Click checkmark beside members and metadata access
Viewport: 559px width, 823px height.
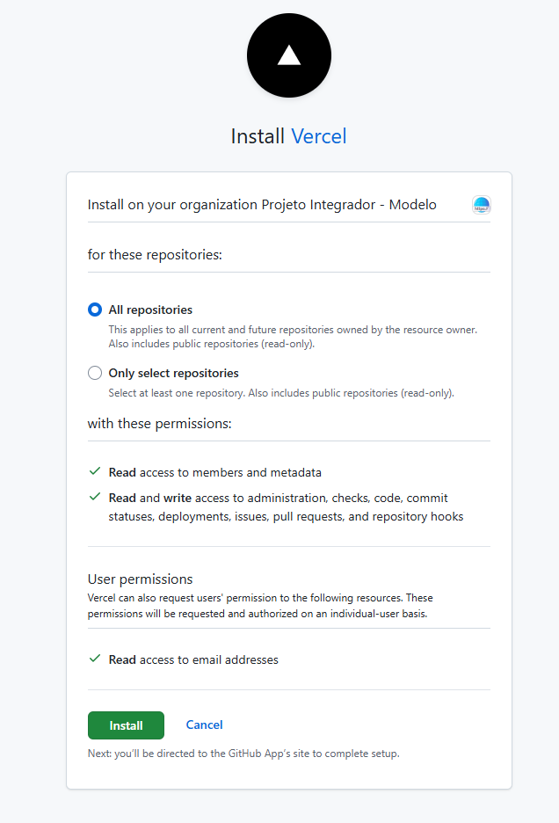tap(95, 472)
